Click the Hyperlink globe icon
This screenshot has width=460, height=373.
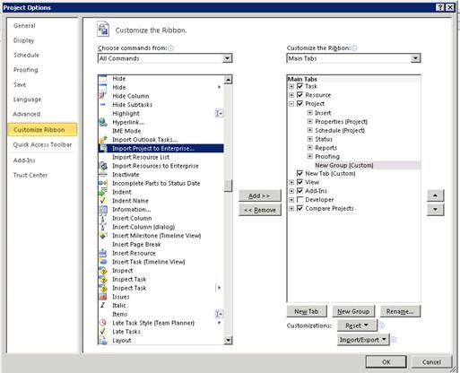pos(103,122)
